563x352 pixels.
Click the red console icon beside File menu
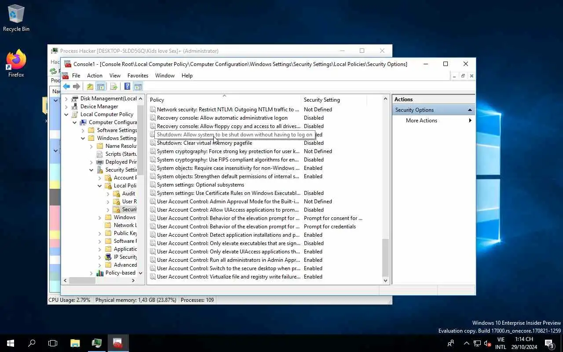(x=66, y=76)
